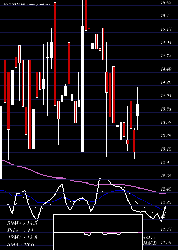Select the 13.36 price axis label
Image resolution: width=178 pixels, height=250 pixels.
pyautogui.click(x=166, y=136)
